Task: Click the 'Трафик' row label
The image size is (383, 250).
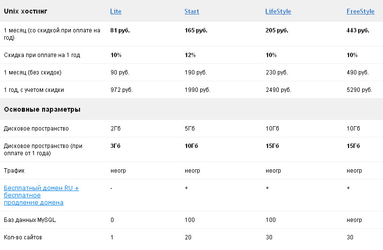Action: click(x=14, y=171)
